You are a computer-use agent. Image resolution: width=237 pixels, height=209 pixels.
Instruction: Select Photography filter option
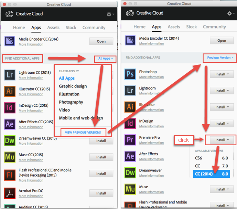click(x=71, y=102)
